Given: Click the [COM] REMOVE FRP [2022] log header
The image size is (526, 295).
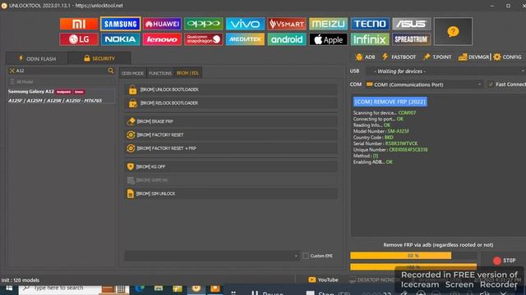Looking at the screenshot, I should pyautogui.click(x=390, y=102).
